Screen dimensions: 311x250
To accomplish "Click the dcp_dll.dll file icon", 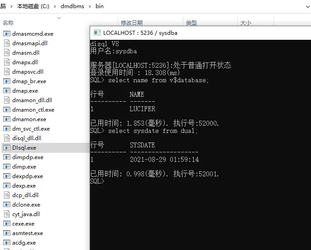I will 7,195.
